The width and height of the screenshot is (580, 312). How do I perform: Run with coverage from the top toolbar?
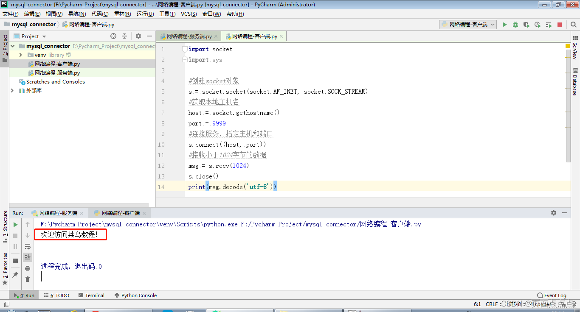[527, 25]
